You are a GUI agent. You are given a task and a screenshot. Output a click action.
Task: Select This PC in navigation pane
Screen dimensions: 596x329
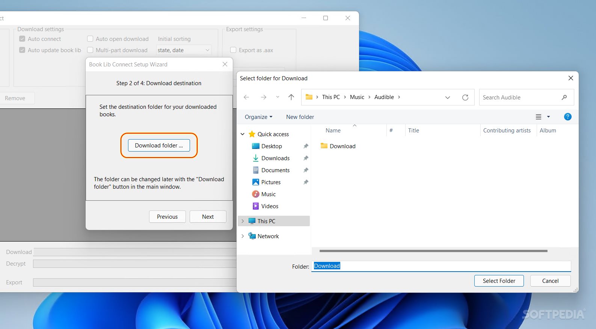266,221
